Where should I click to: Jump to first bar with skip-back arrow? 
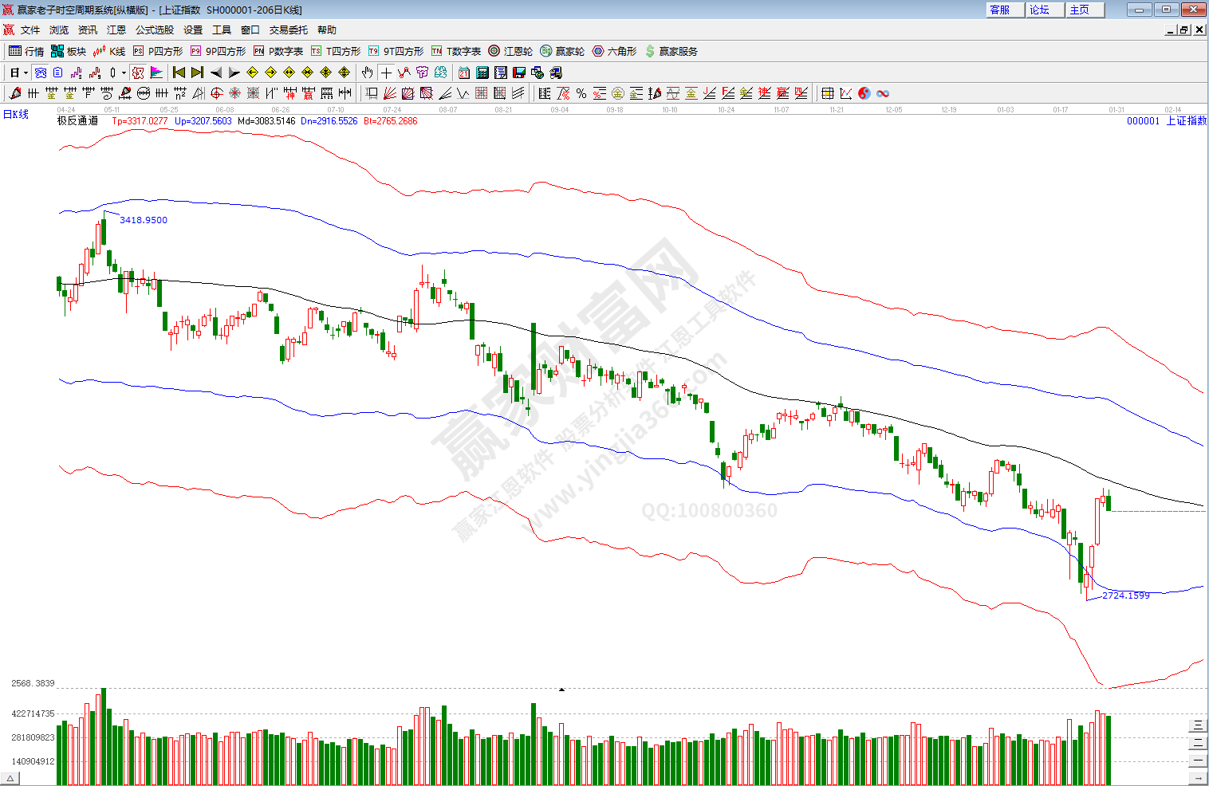tap(179, 73)
